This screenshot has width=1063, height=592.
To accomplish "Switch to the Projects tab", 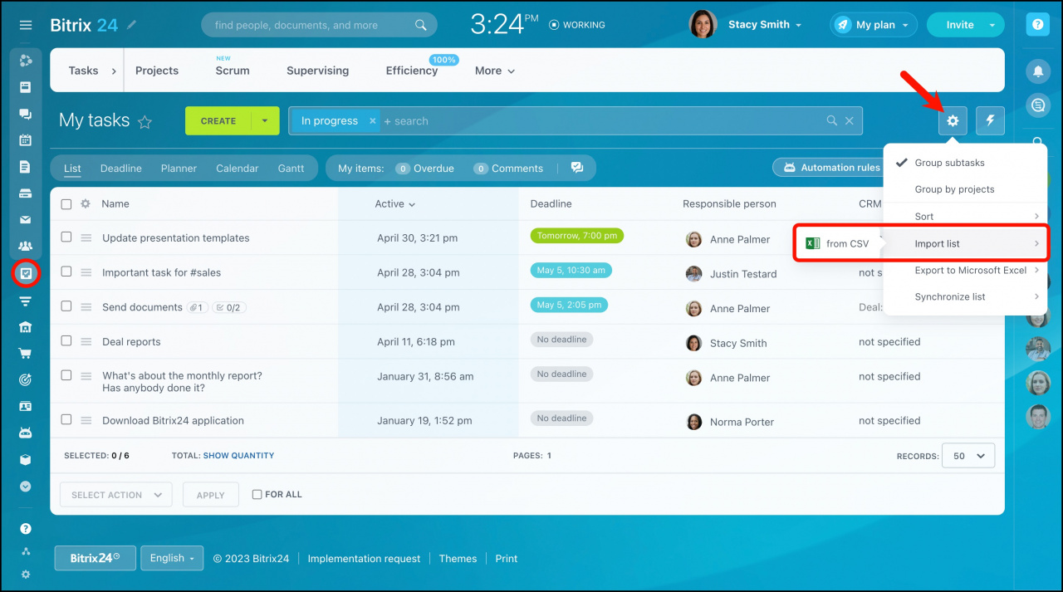I will tap(157, 71).
